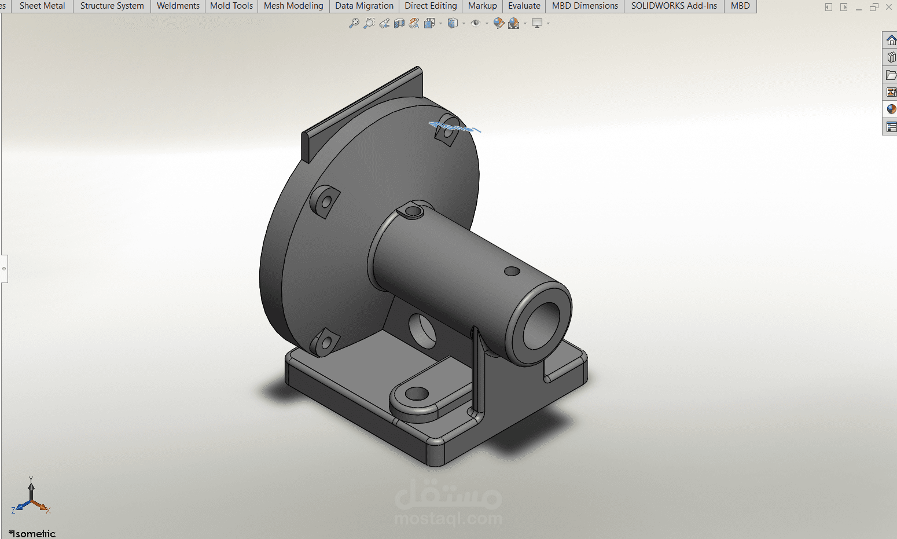
Task: Open the Sheet Metal tab
Action: tap(42, 6)
